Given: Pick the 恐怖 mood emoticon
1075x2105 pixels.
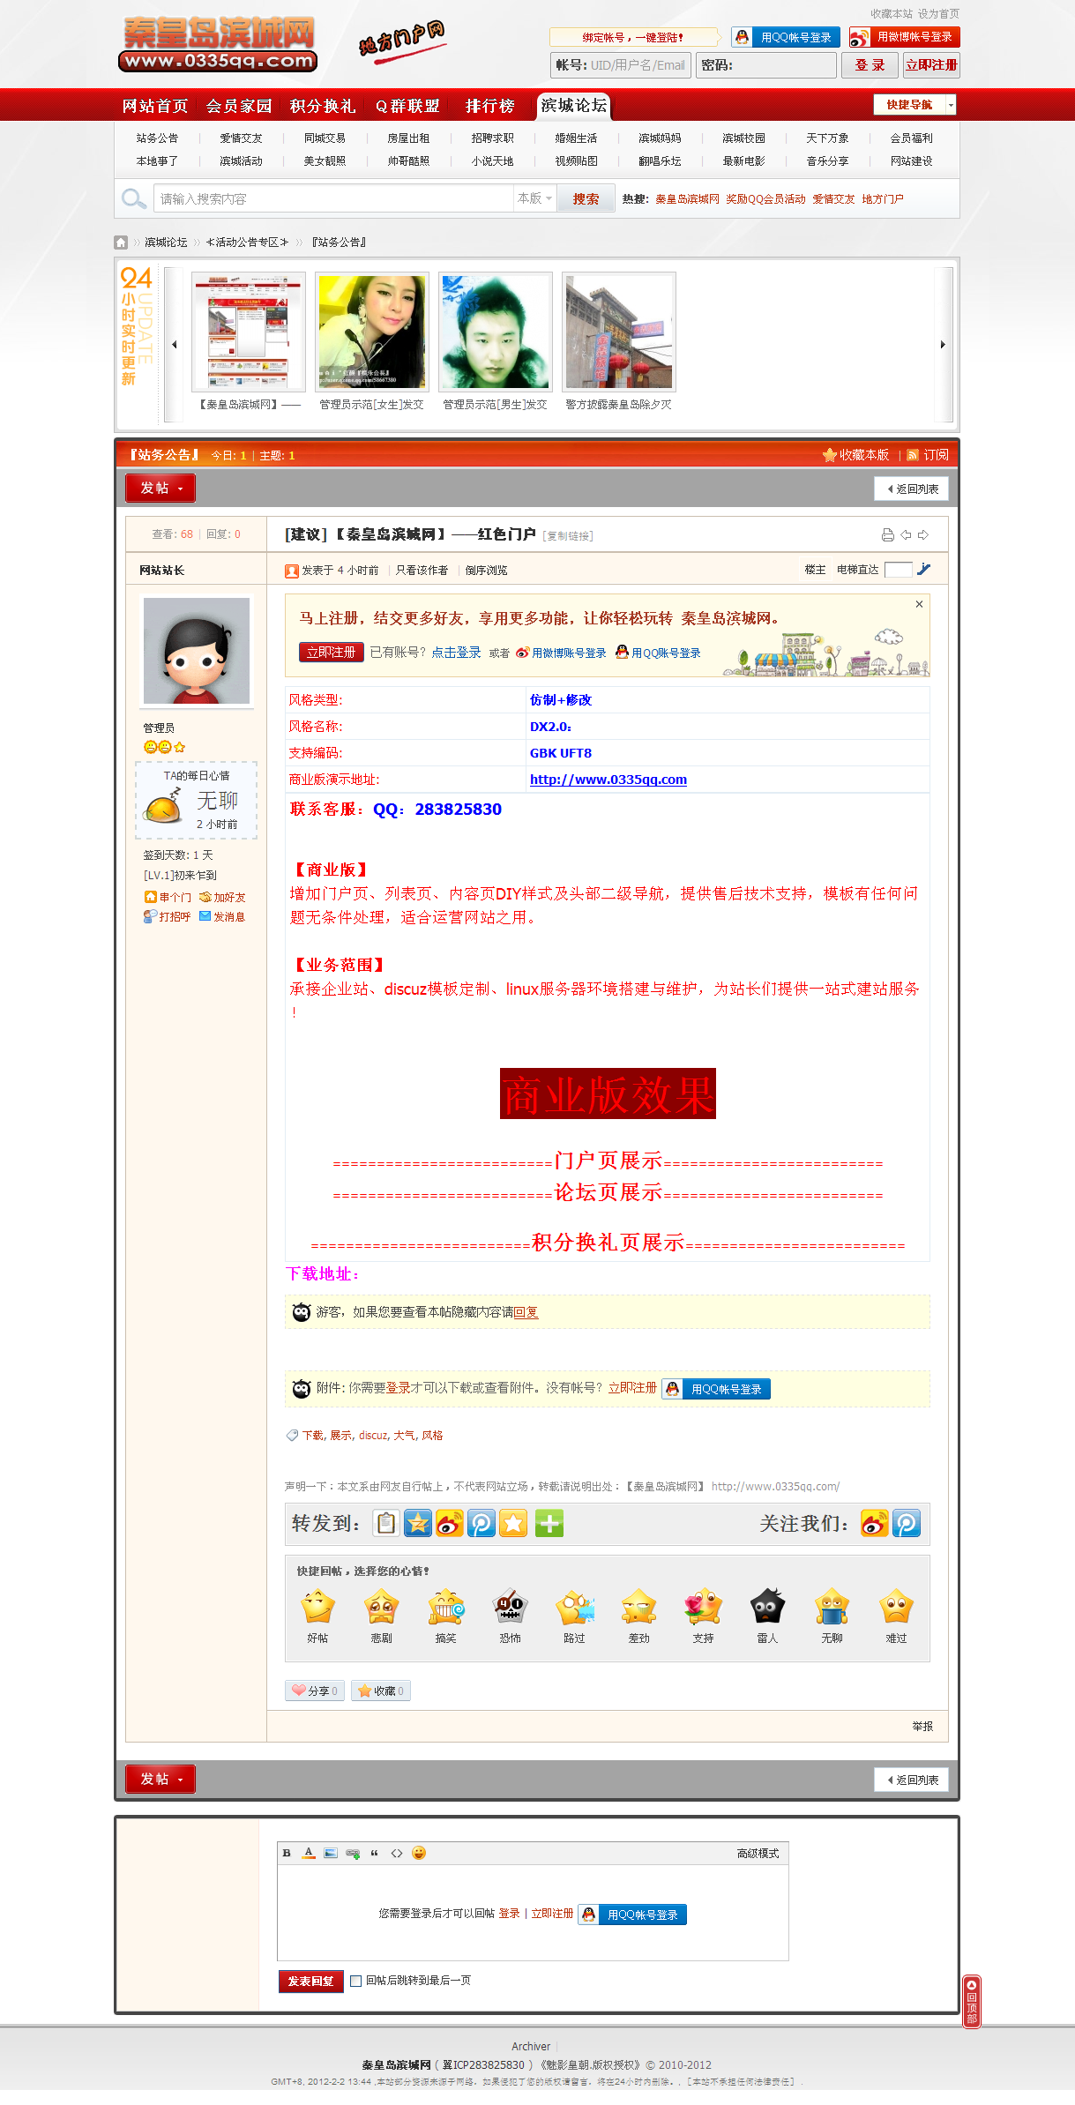Looking at the screenshot, I should 511,1607.
